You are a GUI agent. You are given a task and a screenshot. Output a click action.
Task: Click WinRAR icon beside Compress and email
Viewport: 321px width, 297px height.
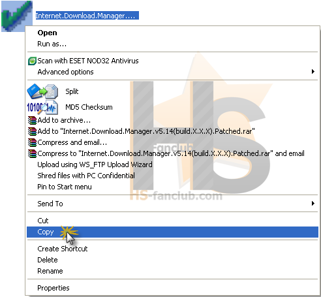point(32,142)
